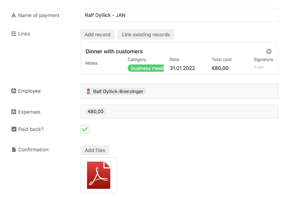287x197 pixels.
Task: Click the file icon next to Confirmation
Action: pyautogui.click(x=14, y=150)
